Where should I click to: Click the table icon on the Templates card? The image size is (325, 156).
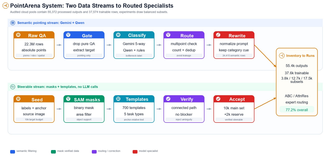pos(118,99)
